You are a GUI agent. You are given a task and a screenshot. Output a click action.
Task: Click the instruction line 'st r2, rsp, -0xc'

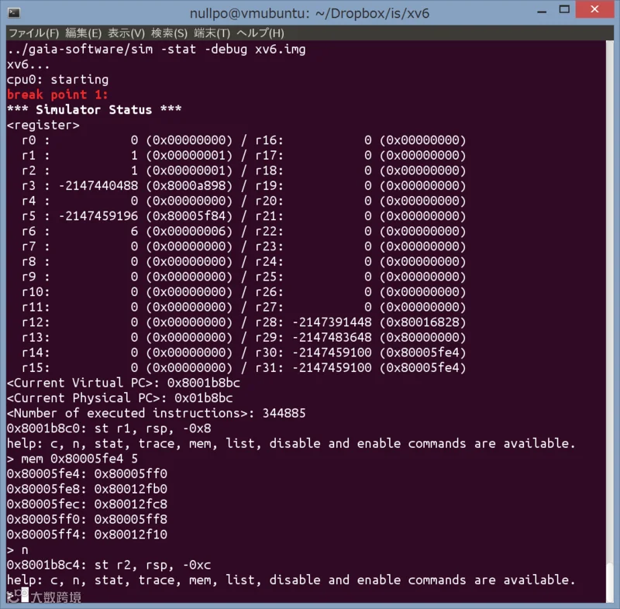click(153, 565)
